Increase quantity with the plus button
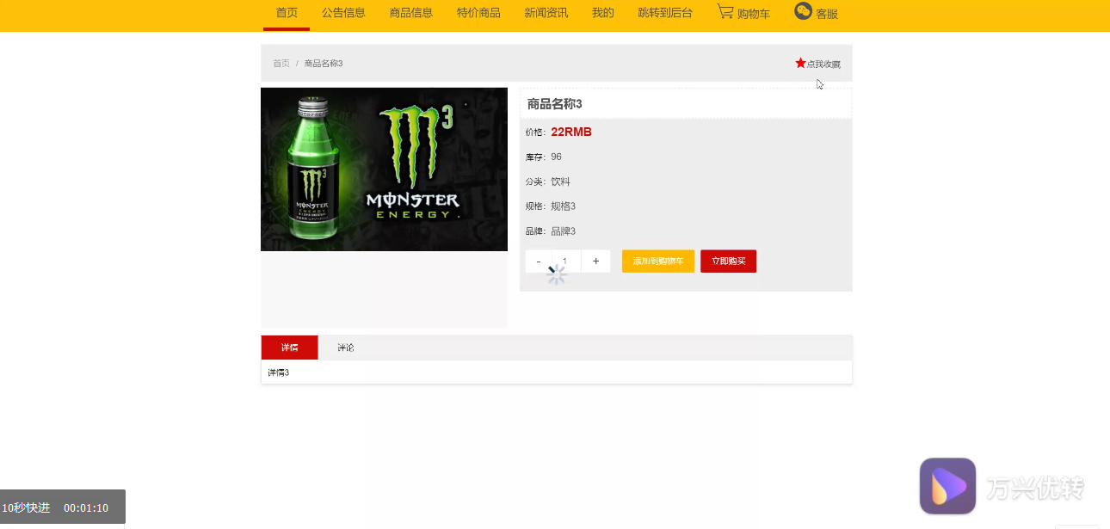Screen dimensions: 1110x529 coord(595,261)
